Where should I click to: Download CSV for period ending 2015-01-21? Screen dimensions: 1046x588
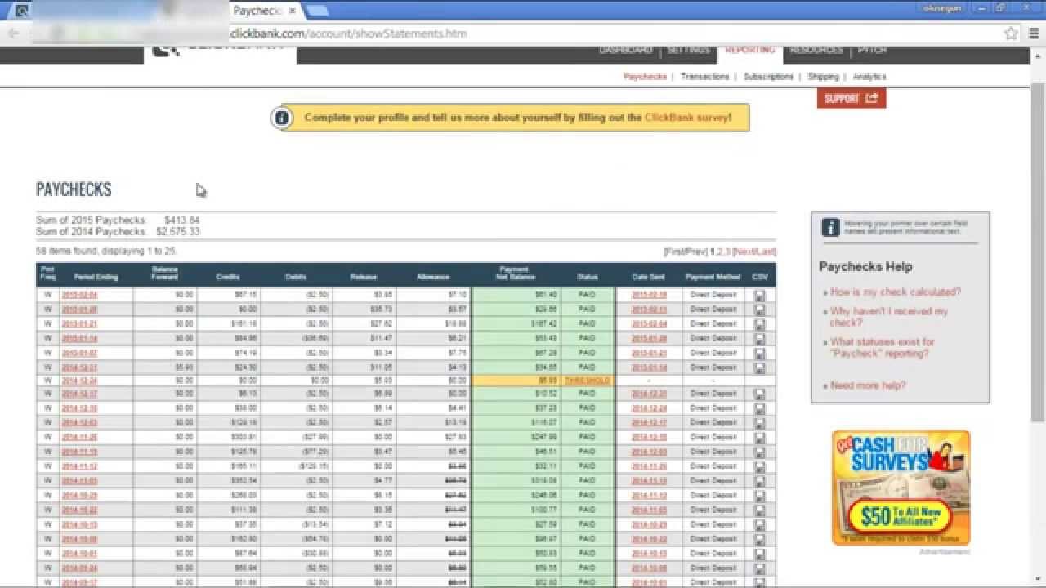click(759, 324)
